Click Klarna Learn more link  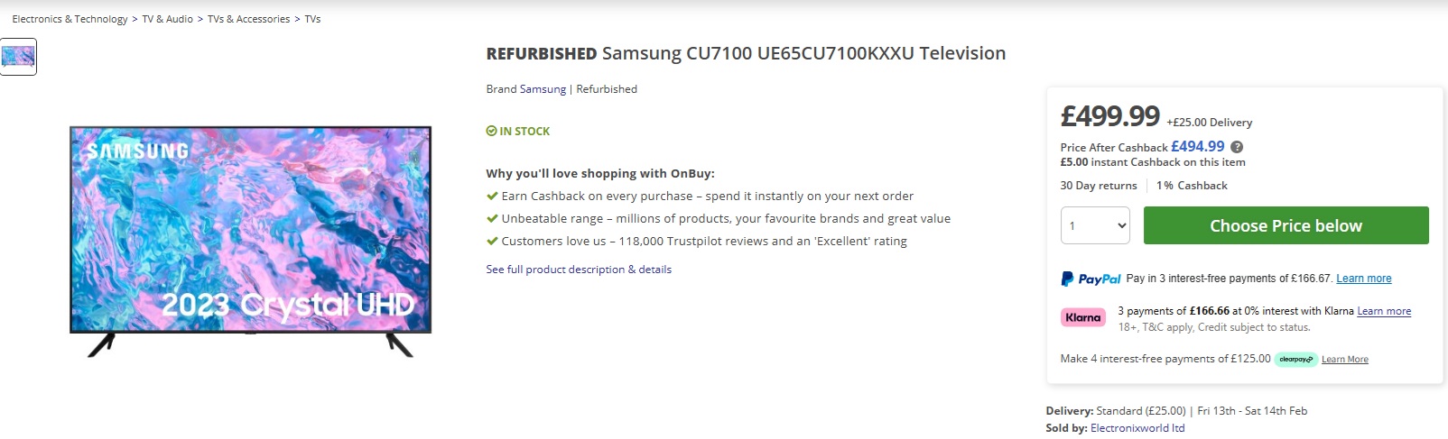[1383, 311]
